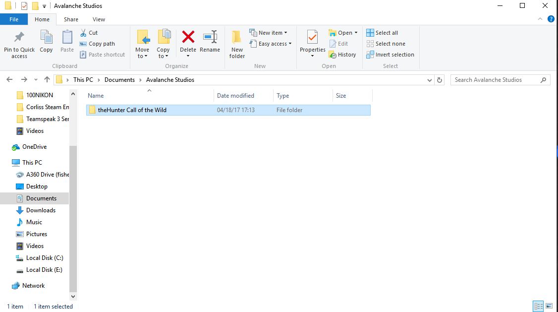The width and height of the screenshot is (558, 312).
Task: Pin folder to Quick access
Action: point(19,45)
